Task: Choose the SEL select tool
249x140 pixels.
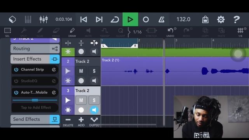Action: [x=7, y=32]
